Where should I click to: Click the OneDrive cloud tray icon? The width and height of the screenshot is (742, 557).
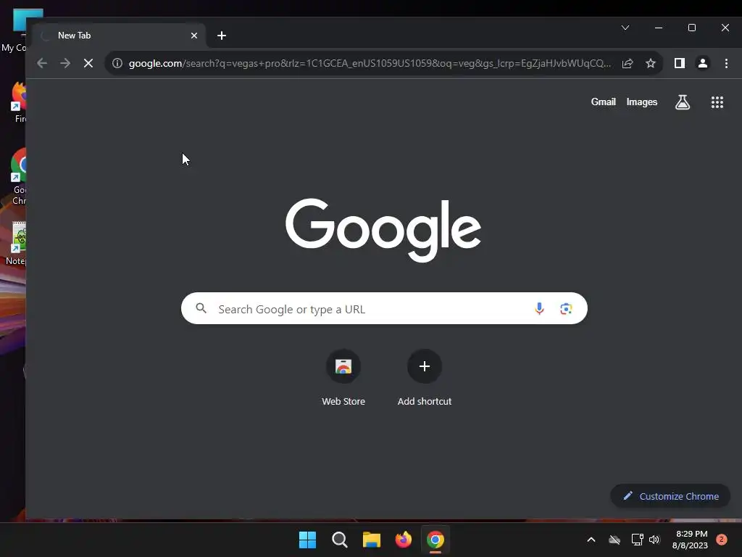[x=614, y=540]
